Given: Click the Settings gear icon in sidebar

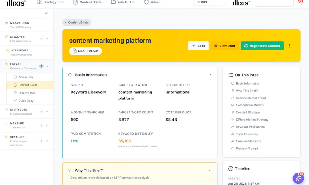Looking at the screenshot, I should coord(7,137).
